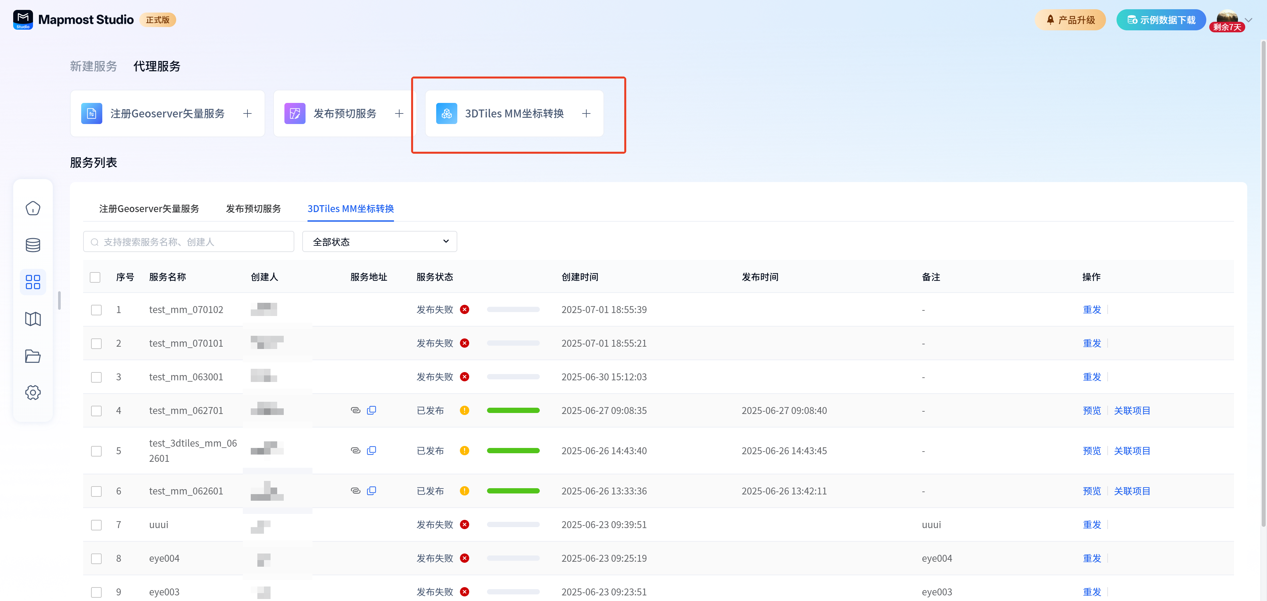Screen dimensions: 1267x601
Task: Open the map sidebar icon
Action: (32, 319)
